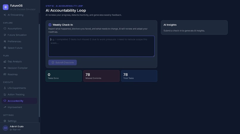Click the Weekly Check-In brain icon
This screenshot has width=240, height=134.
[50, 25]
